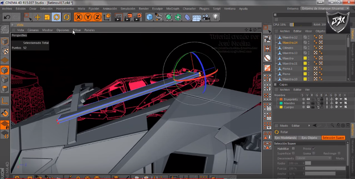Select the Move tool
Image resolution: width=355 pixels, height=179 pixels.
[37, 17]
